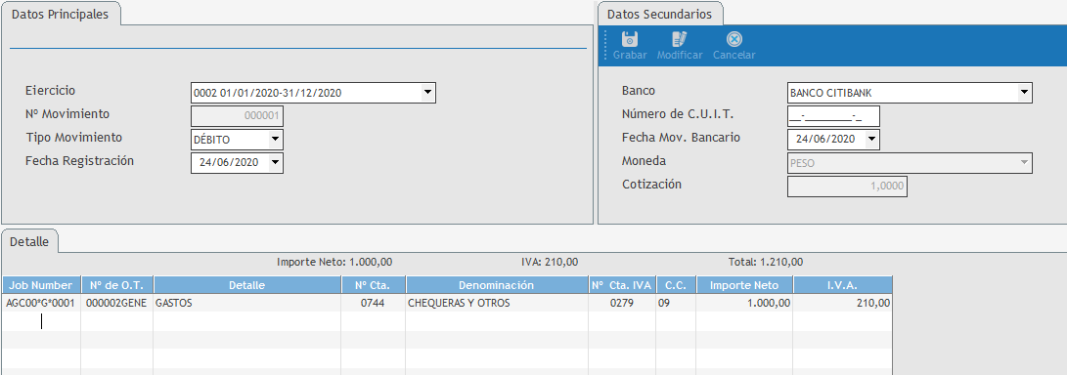Click the empty Job Number cell in the second row
Screen dimensions: 1067x375
(x=41, y=321)
